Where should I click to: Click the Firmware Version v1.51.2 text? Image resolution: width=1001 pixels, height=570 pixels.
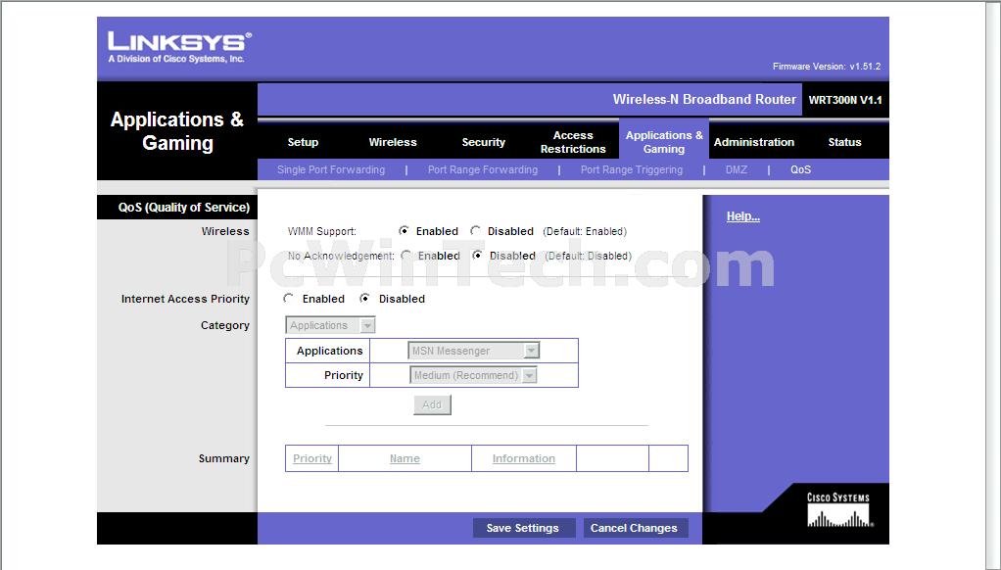(826, 67)
